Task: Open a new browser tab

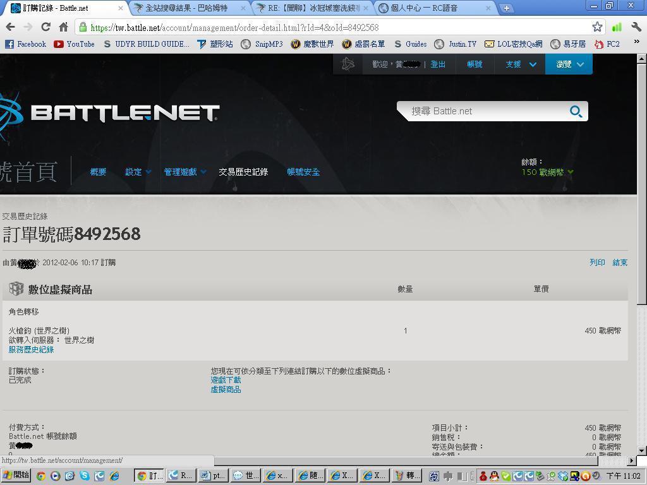Action: [506, 8]
